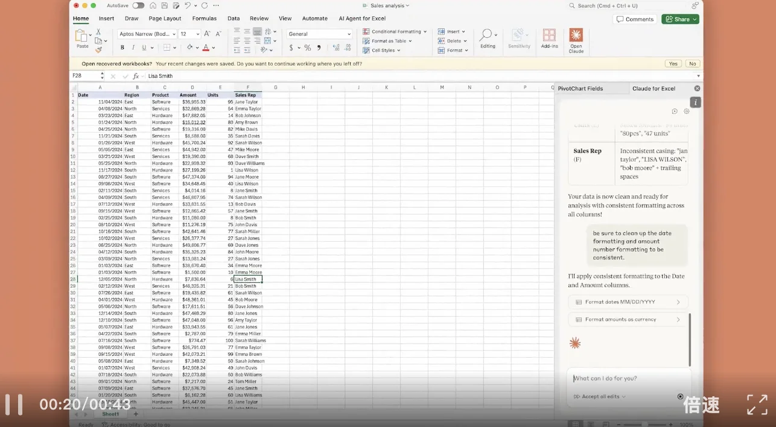
Task: Toggle fullscreen video mode
Action: coord(757,404)
